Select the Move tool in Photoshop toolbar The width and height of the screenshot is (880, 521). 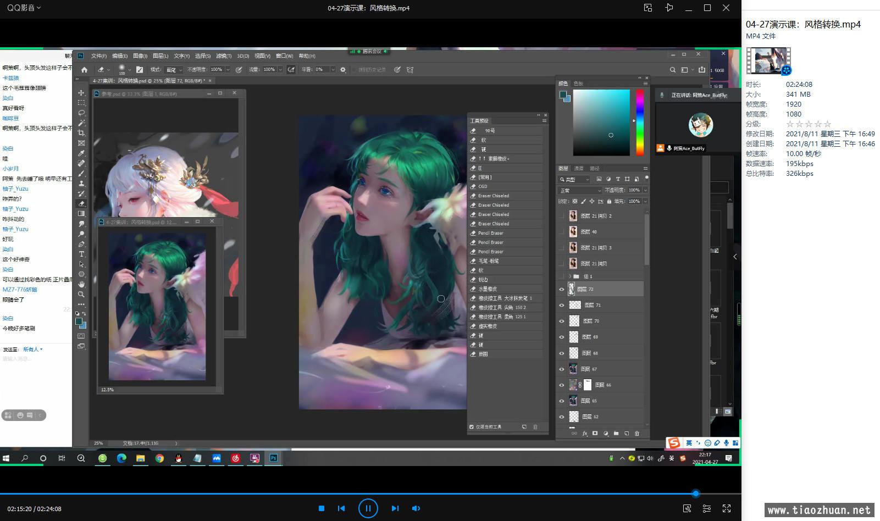(81, 93)
